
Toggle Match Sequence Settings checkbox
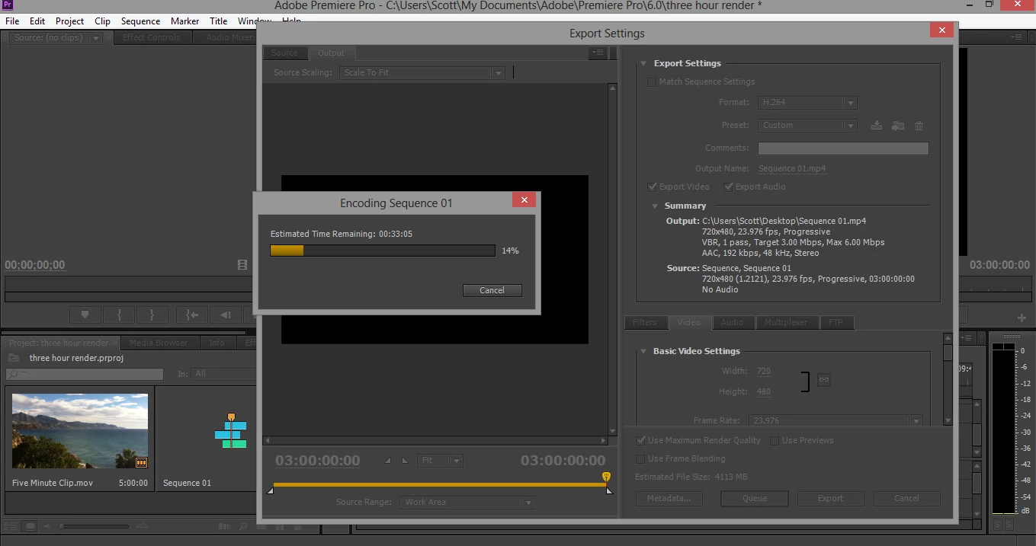tap(652, 82)
